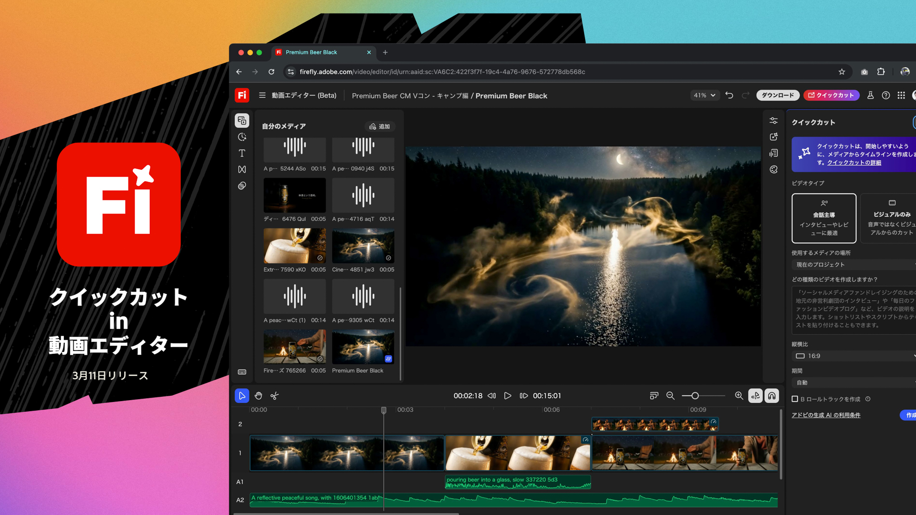Click the timeline zoom slider handle

[695, 396]
